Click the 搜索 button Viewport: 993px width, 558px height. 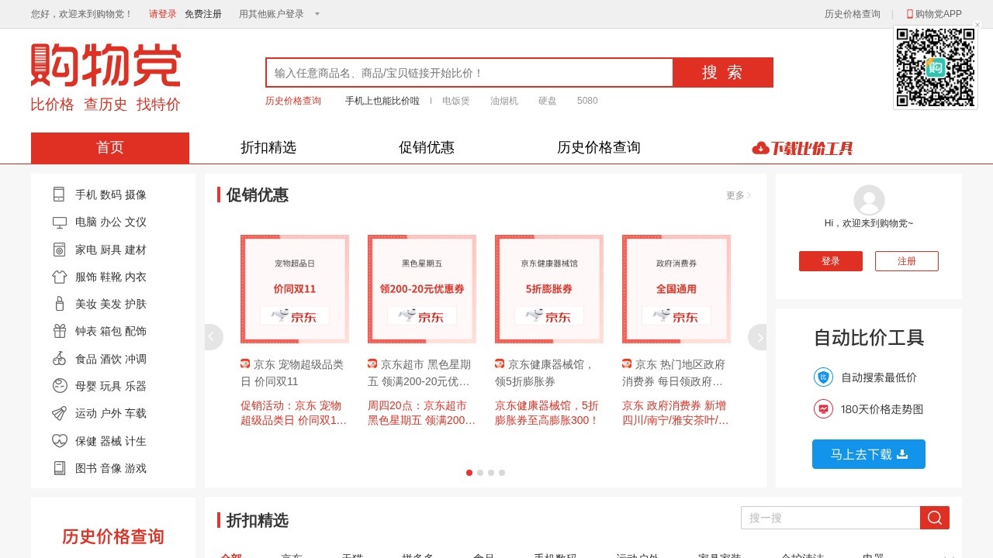[723, 73]
